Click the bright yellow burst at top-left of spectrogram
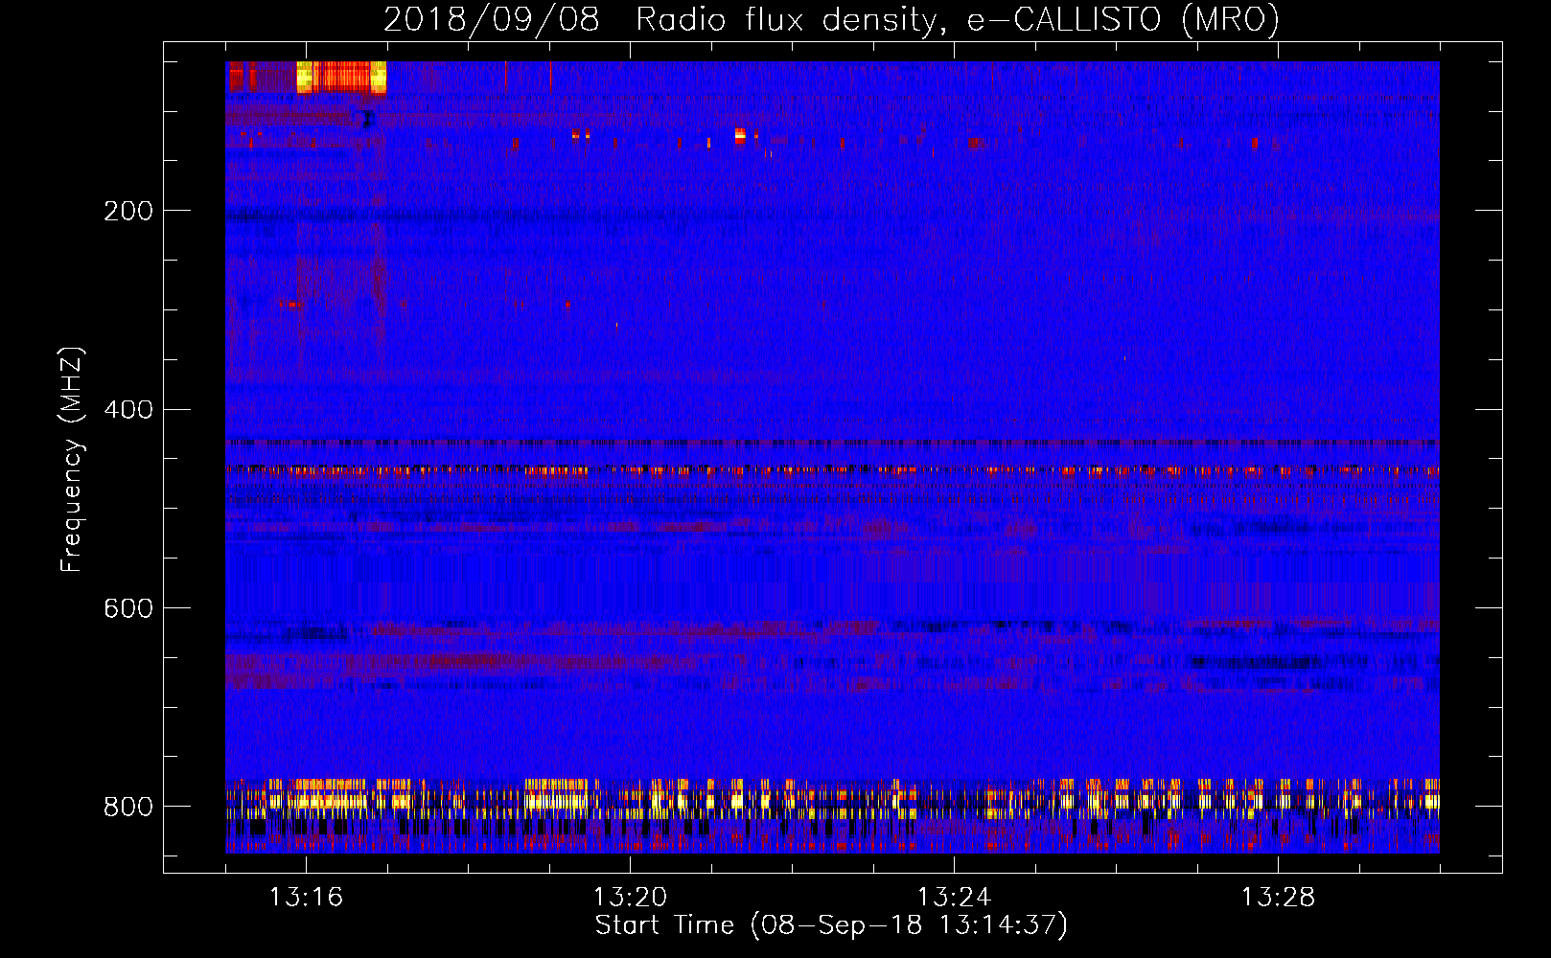 (341, 77)
